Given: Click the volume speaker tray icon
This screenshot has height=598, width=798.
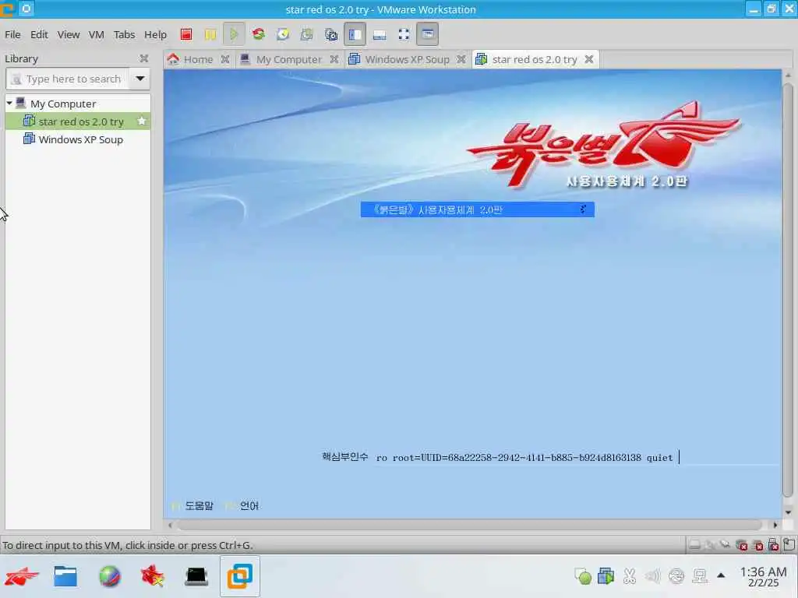Looking at the screenshot, I should coord(652,576).
